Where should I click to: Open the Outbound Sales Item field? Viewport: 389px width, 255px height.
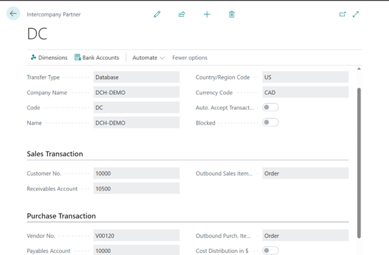pos(305,173)
